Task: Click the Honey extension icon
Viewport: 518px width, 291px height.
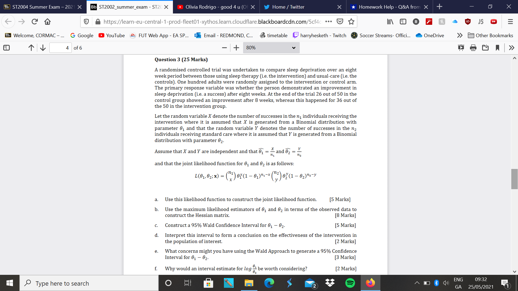Action: (442, 22)
